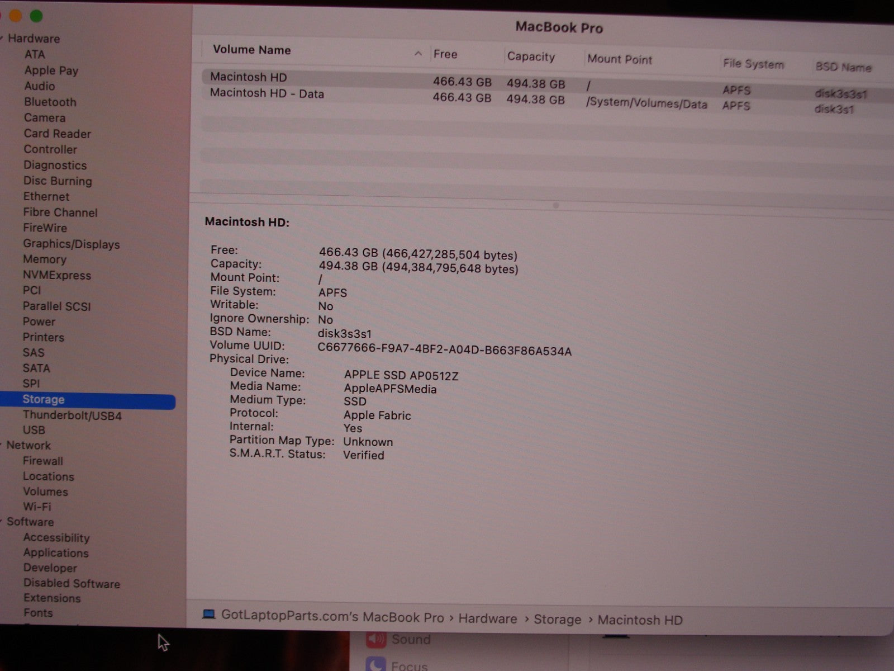Toggle sort arrow on Volume Name column

418,54
